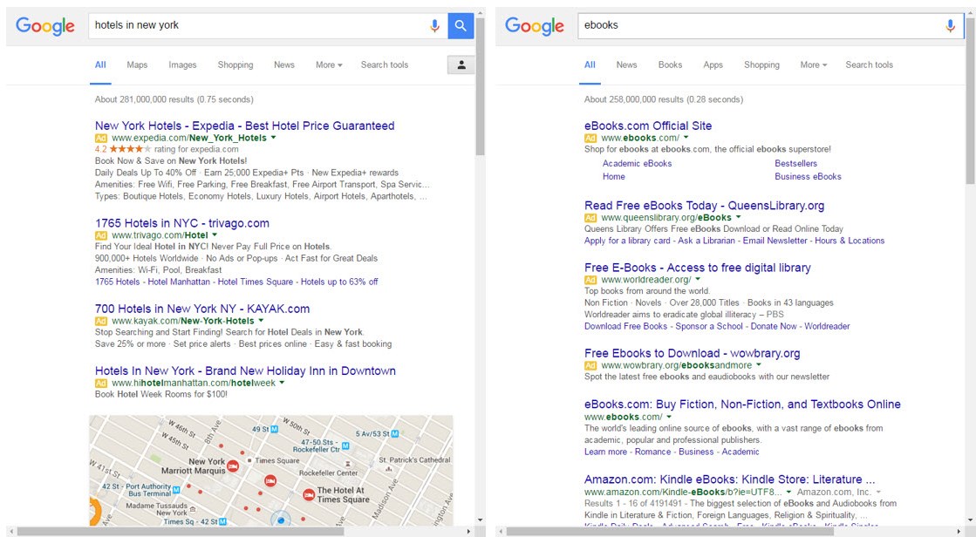The image size is (976, 537).
Task: Expand the trivago.com ad URL dropdown
Action: (x=215, y=235)
